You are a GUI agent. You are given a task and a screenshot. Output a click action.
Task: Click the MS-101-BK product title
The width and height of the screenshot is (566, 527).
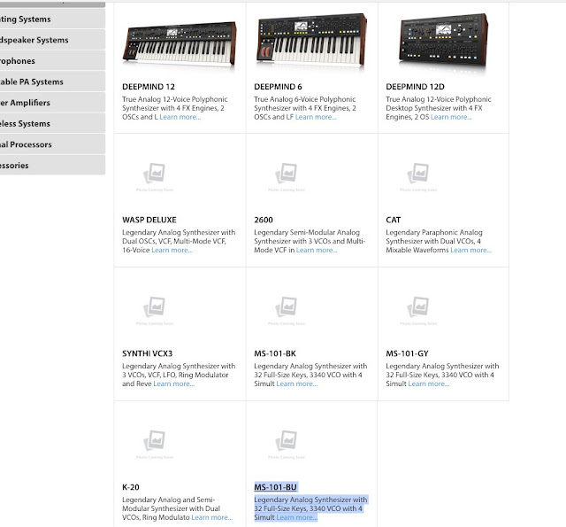click(275, 353)
